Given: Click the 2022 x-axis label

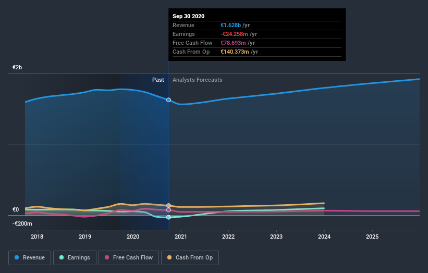Looking at the screenshot, I should (228, 237).
